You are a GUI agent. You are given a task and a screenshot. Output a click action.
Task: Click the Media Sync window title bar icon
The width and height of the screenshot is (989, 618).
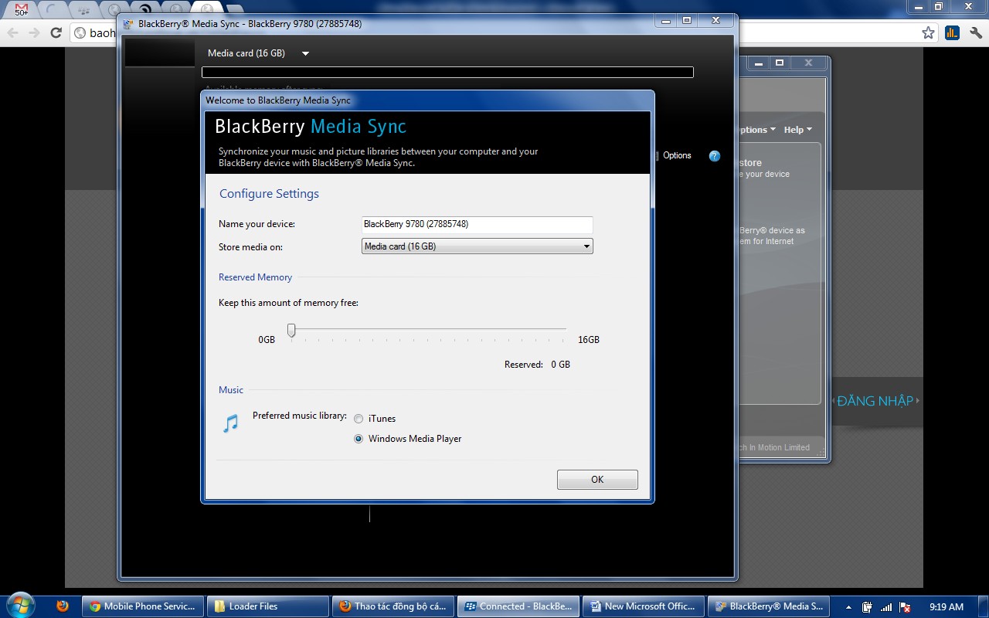click(x=130, y=24)
